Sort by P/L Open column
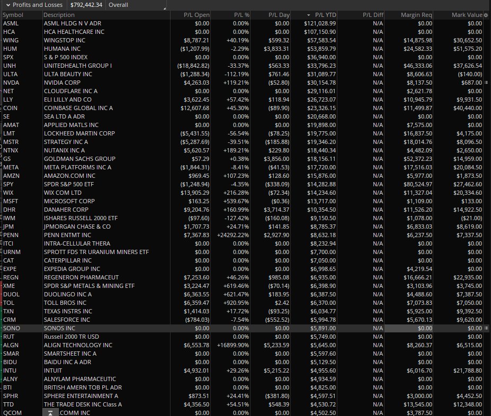 coord(197,15)
